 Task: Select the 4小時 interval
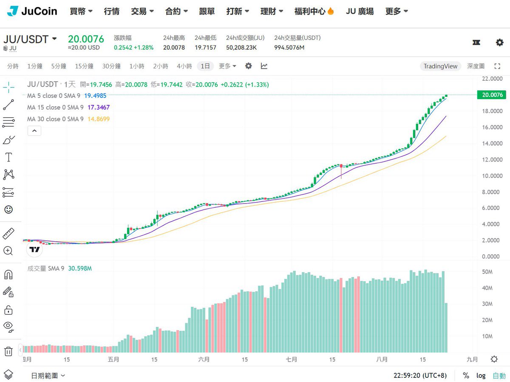(x=184, y=66)
